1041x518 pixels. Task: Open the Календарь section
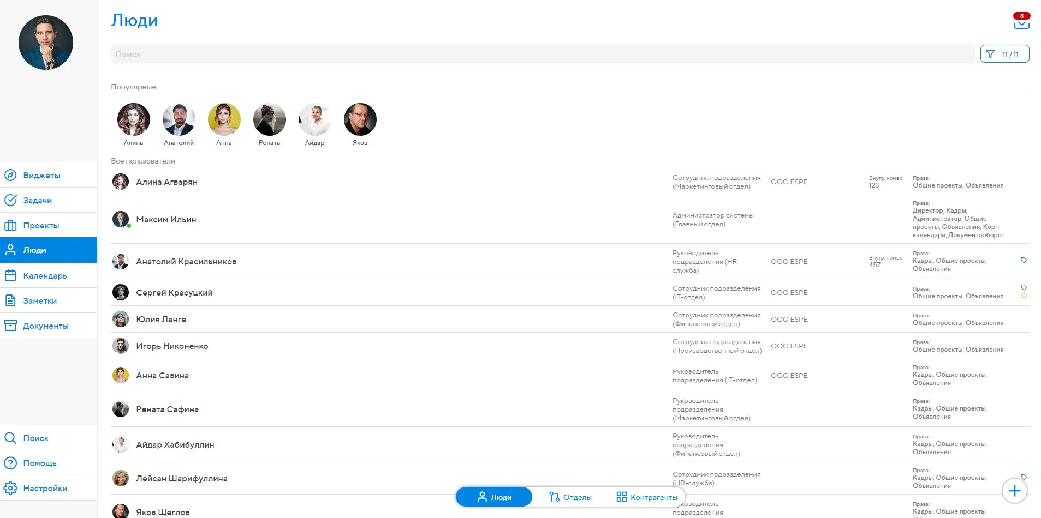(45, 276)
